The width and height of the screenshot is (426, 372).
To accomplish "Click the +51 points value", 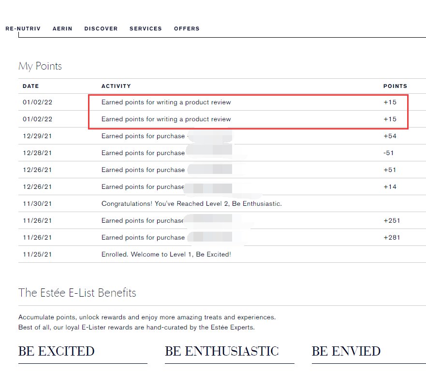I will pos(390,170).
